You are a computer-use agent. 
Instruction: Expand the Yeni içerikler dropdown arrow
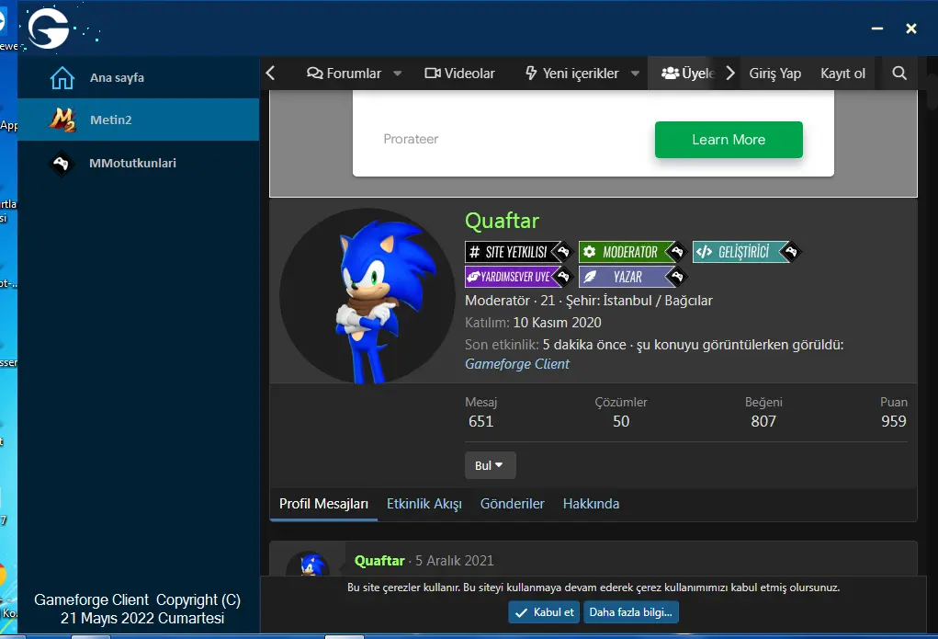pyautogui.click(x=635, y=74)
